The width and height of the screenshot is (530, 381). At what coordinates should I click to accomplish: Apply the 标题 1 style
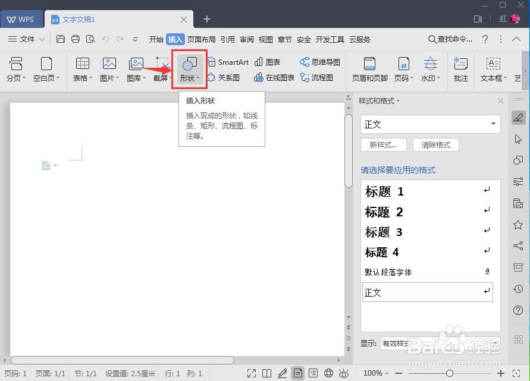tap(428, 191)
